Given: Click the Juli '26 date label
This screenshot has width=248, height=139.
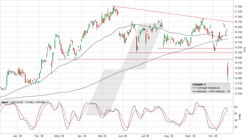Looking at the screenshot, I should [145, 136].
